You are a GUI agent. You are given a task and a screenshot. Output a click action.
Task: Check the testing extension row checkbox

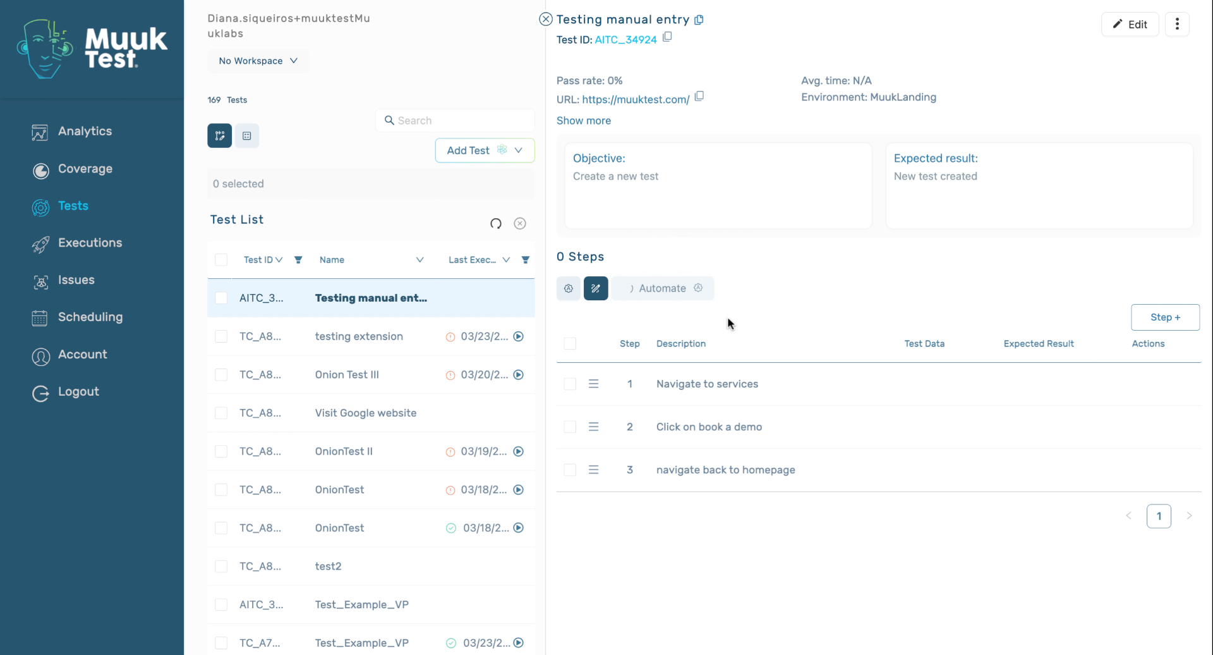(221, 337)
